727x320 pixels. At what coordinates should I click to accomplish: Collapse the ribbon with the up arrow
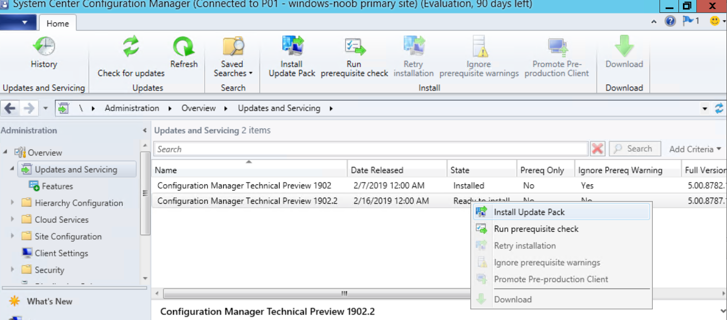coord(654,22)
